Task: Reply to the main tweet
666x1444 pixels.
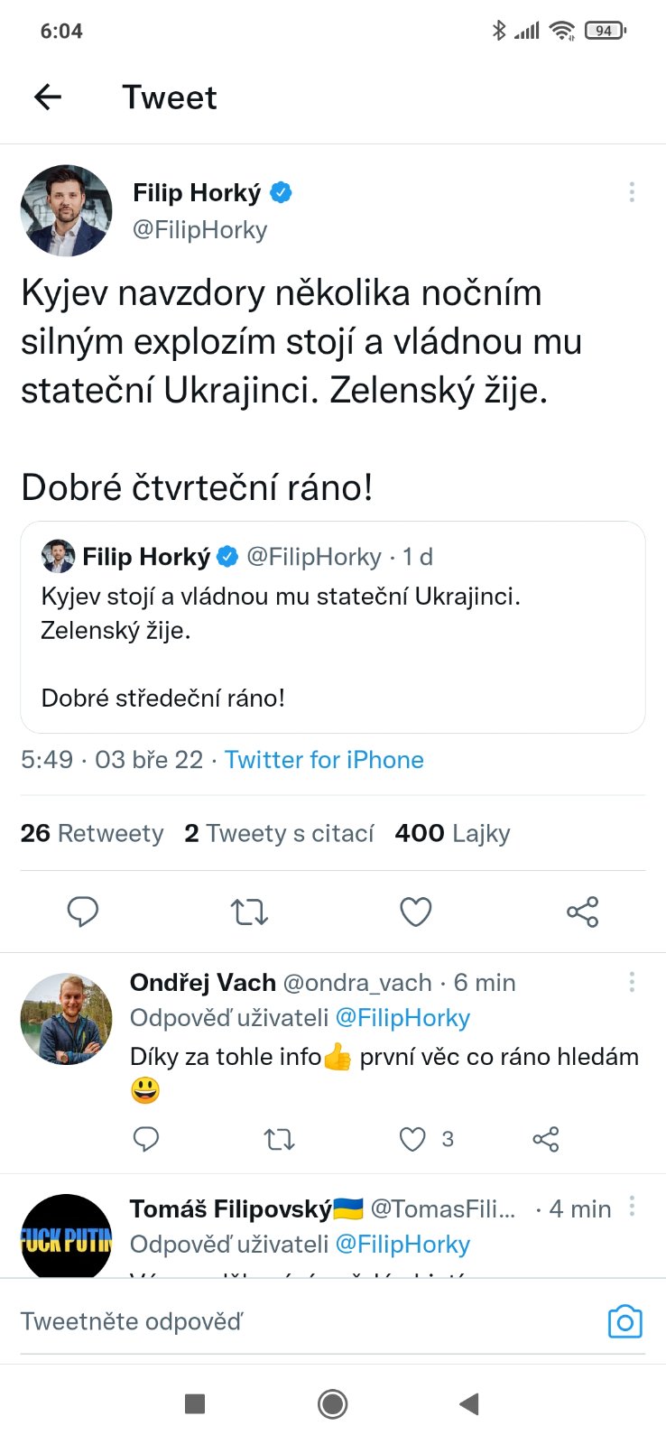Action: tap(83, 912)
